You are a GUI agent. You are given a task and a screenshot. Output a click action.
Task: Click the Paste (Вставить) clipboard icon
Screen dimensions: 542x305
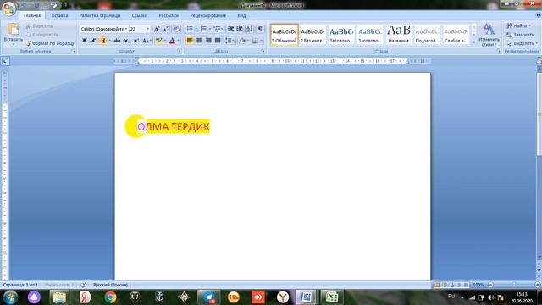tap(14, 29)
